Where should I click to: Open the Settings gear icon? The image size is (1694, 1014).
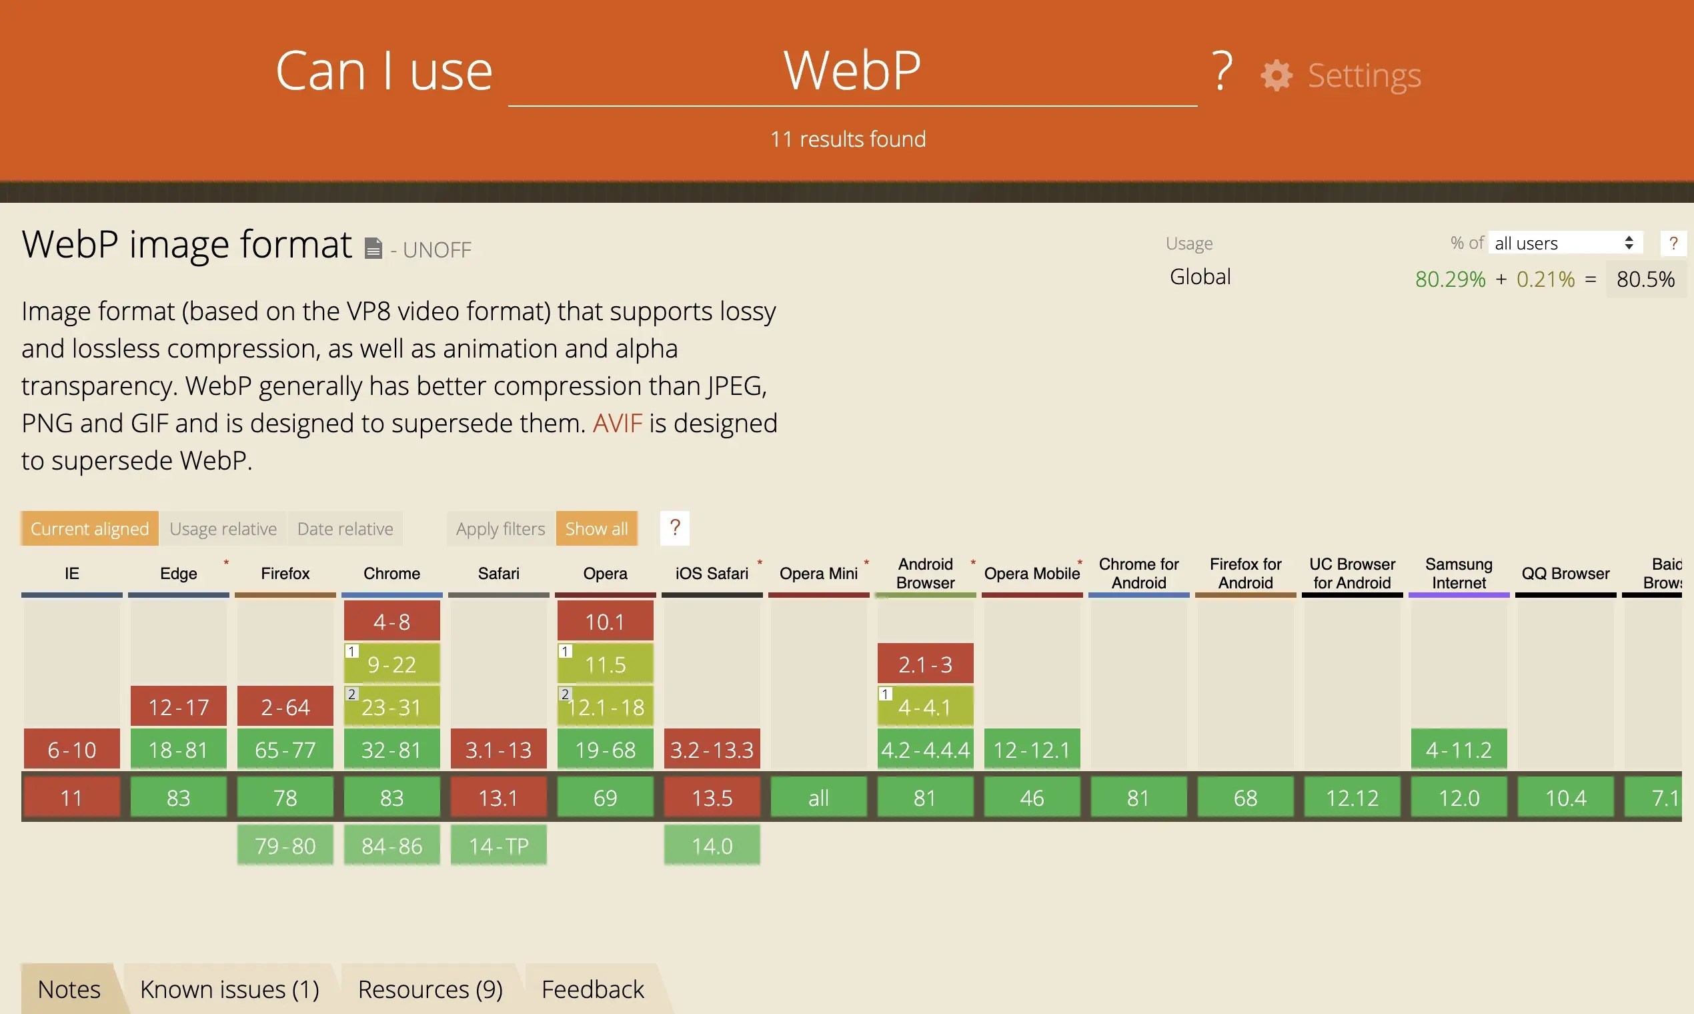[x=1276, y=75]
